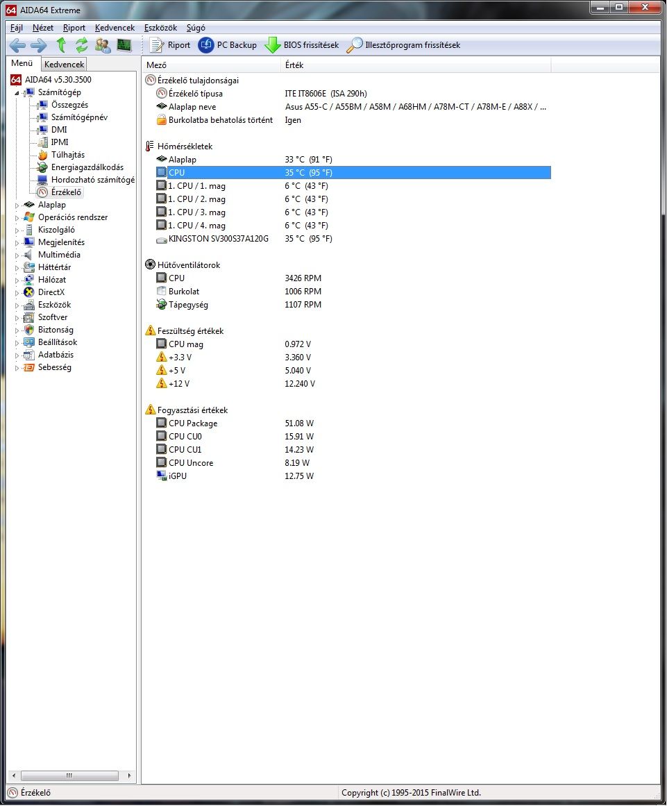The width and height of the screenshot is (667, 806).
Task: Open the system stability monitor icon
Action: pyautogui.click(x=124, y=45)
